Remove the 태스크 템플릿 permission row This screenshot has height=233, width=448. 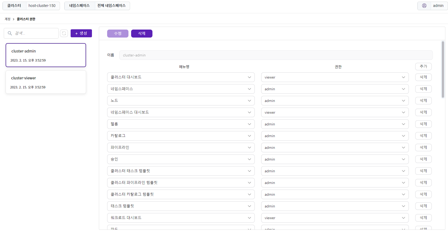coord(423,206)
